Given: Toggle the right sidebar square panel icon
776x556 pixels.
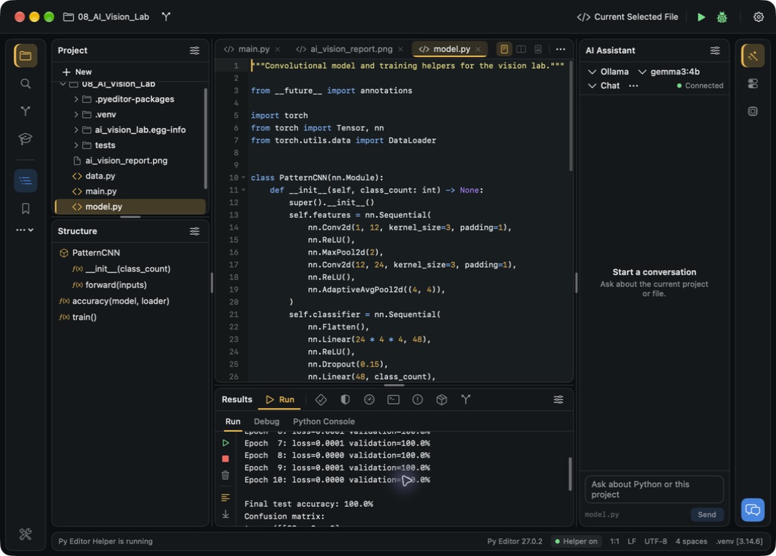Looking at the screenshot, I should pos(753,111).
